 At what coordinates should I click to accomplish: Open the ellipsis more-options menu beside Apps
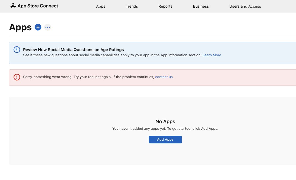tap(47, 27)
